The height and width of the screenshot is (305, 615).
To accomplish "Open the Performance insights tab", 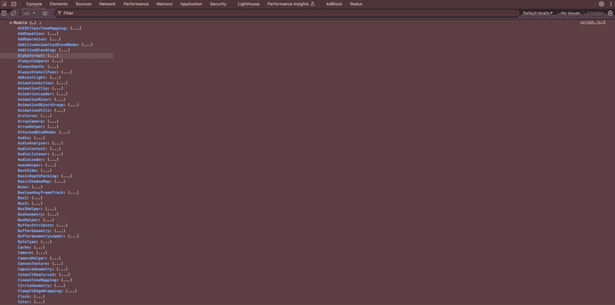I will pos(291,4).
